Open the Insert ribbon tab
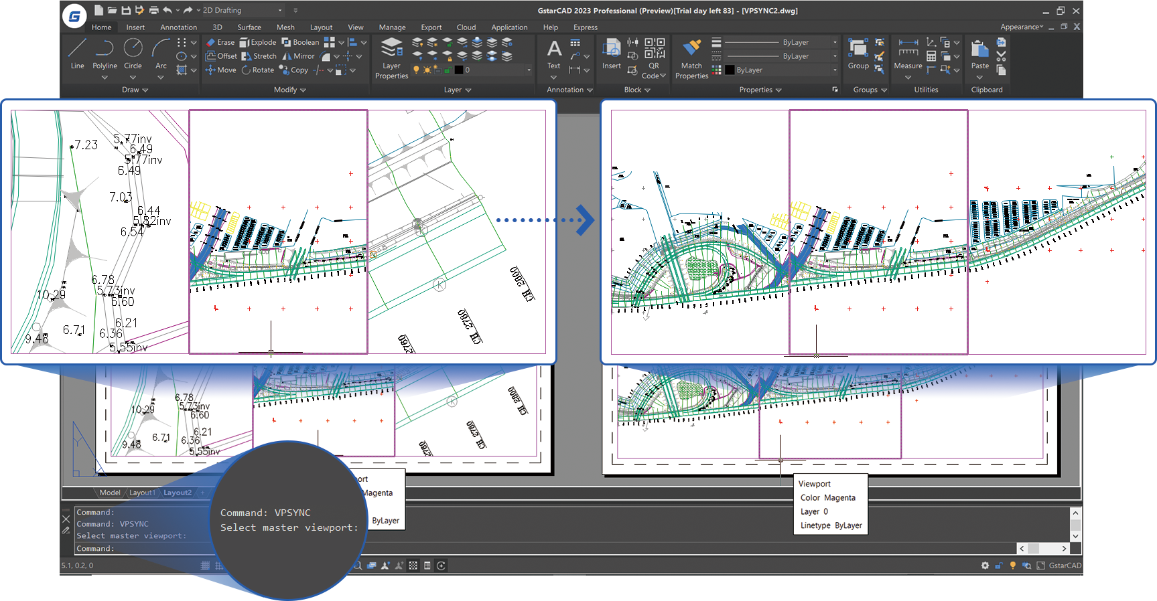Screen dimensions: 1157x601 pyautogui.click(x=135, y=27)
